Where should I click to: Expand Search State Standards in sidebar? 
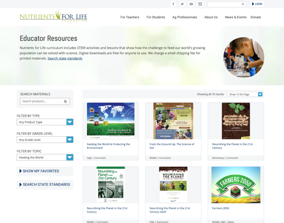45,185
